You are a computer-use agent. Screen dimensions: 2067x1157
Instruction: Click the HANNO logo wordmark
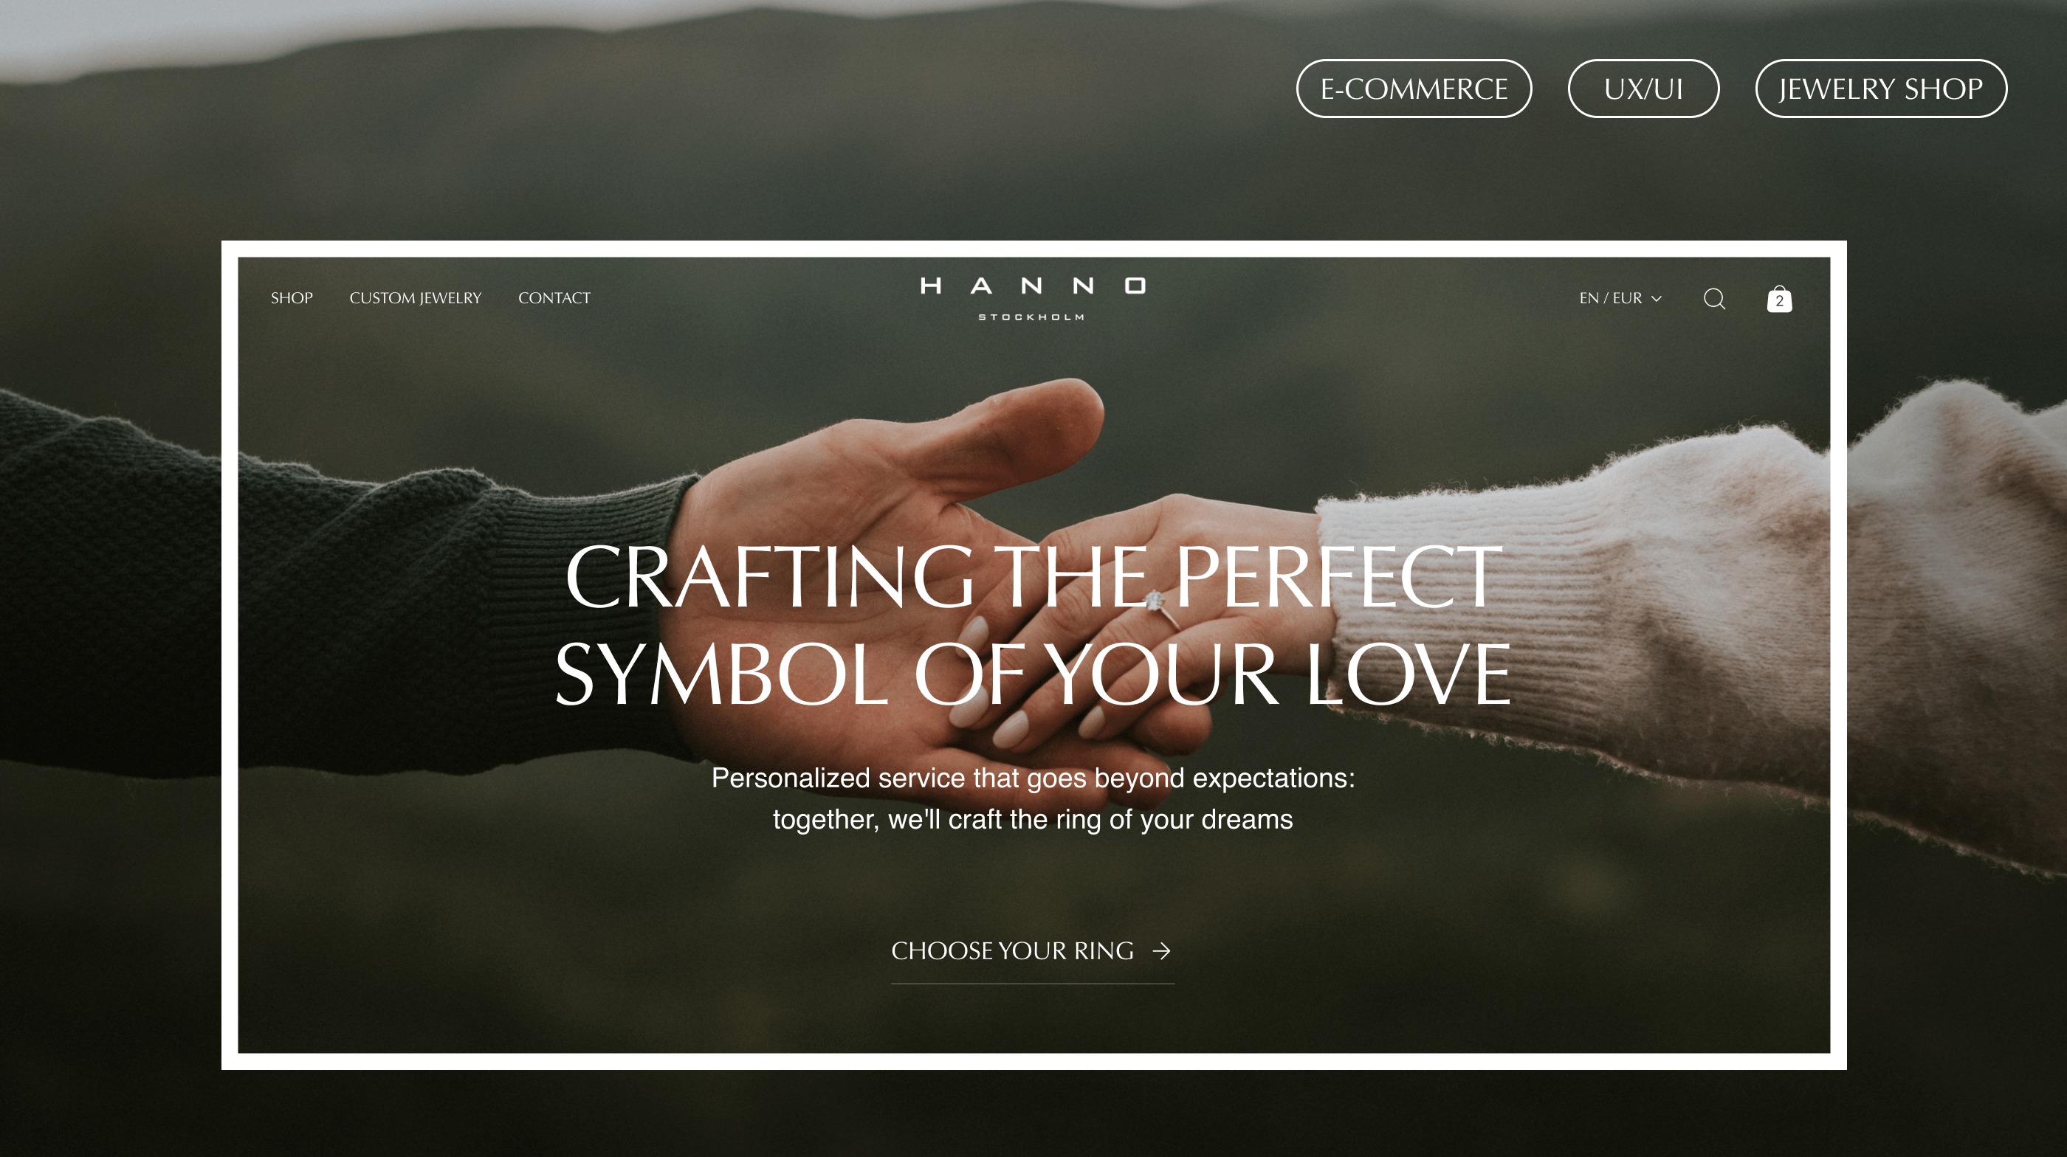(x=1033, y=286)
